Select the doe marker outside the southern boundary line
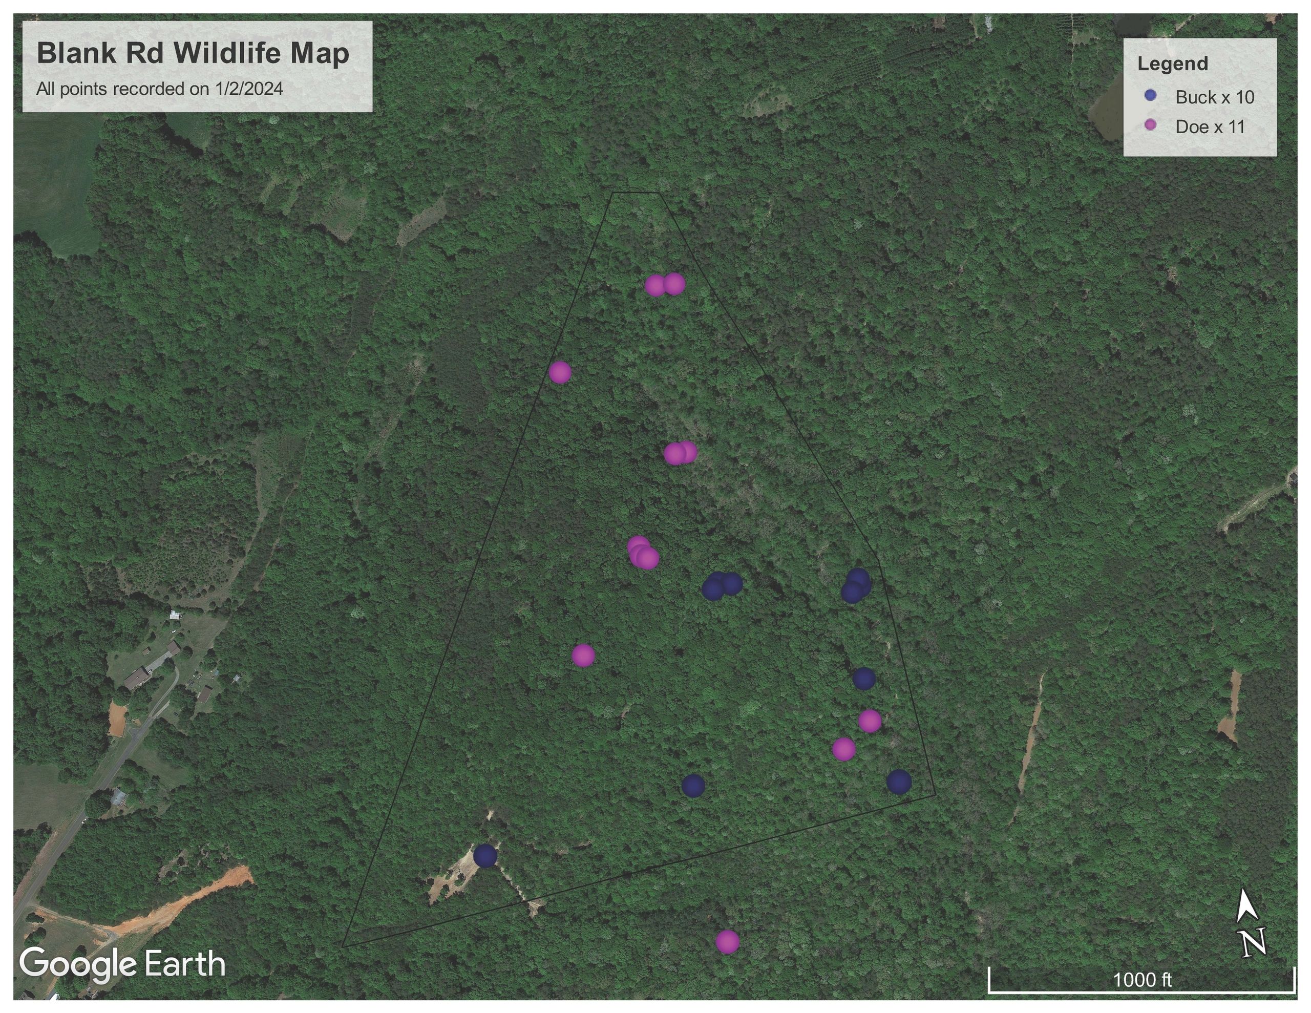1311x1013 pixels. 728,942
